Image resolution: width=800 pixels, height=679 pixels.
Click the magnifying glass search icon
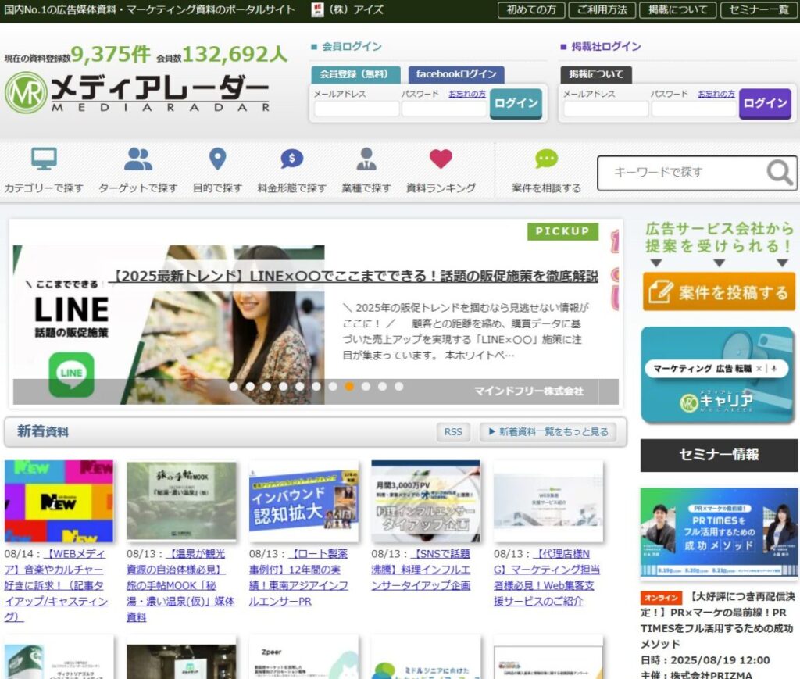coord(779,173)
